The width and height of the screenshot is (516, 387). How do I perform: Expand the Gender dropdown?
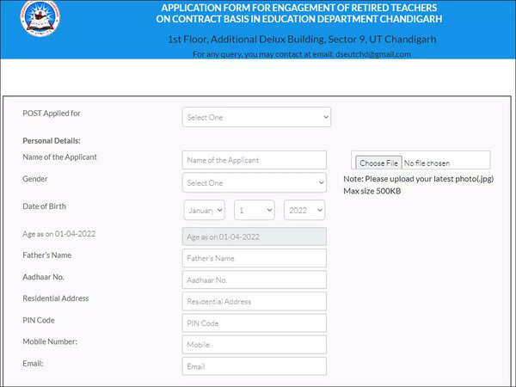point(254,183)
